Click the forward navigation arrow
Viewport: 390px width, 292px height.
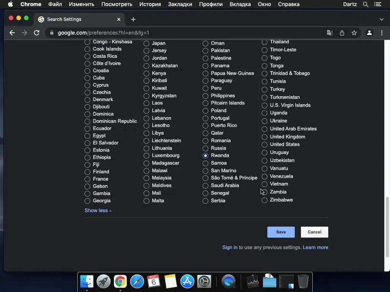pos(24,33)
